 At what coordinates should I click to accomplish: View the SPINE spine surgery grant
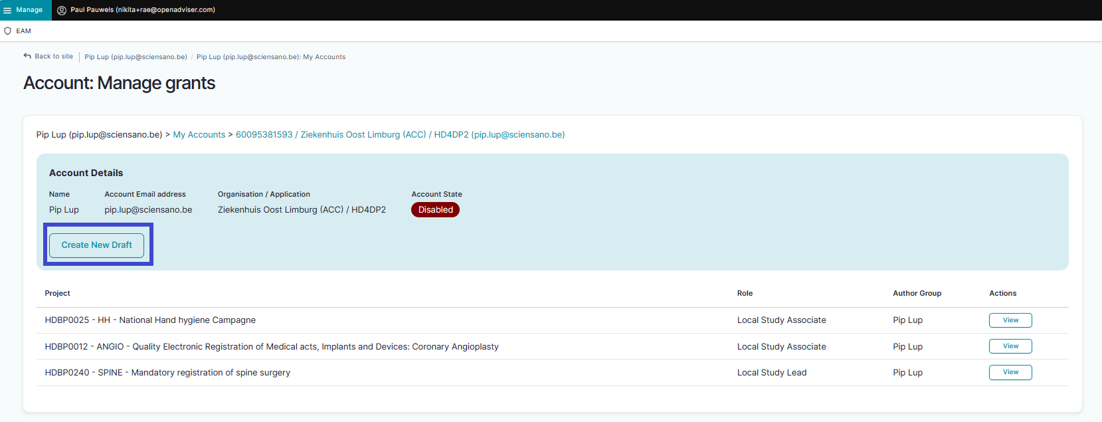click(1010, 372)
